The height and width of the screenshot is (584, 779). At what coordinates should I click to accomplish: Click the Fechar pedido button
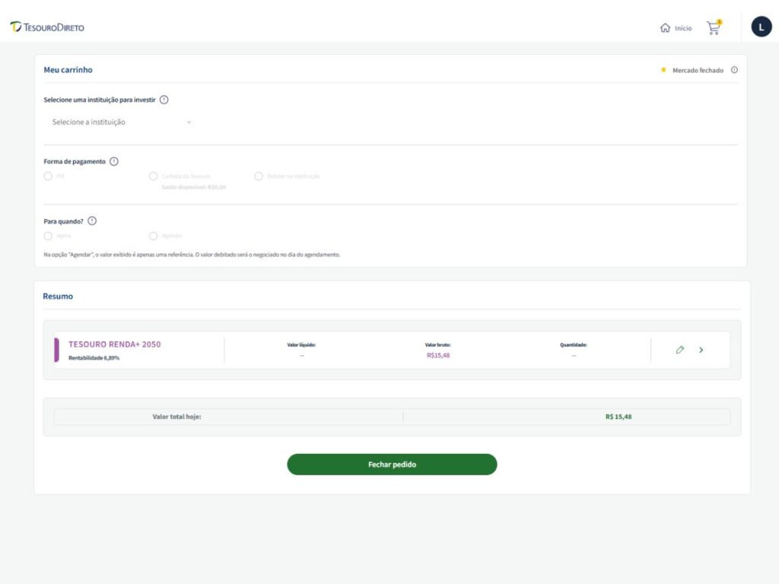click(392, 465)
